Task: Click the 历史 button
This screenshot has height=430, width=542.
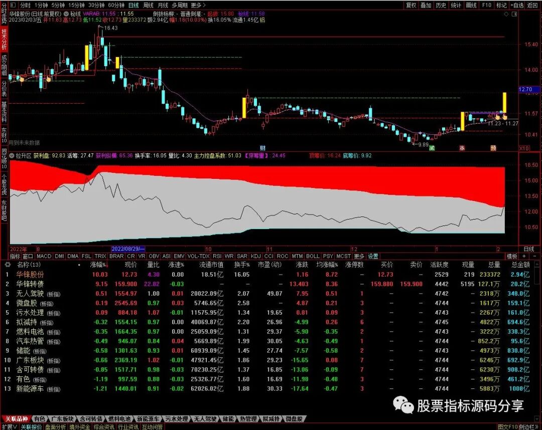Action: coord(441,5)
